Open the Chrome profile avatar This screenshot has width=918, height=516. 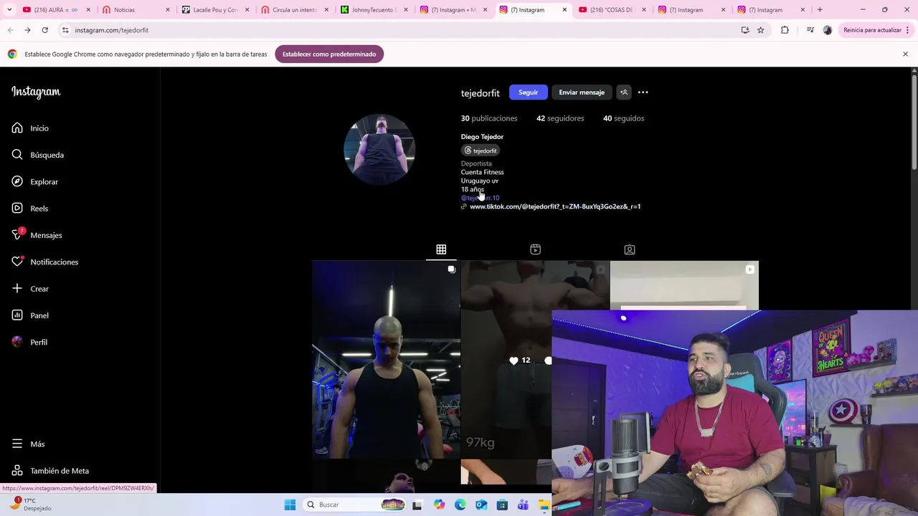(x=828, y=30)
